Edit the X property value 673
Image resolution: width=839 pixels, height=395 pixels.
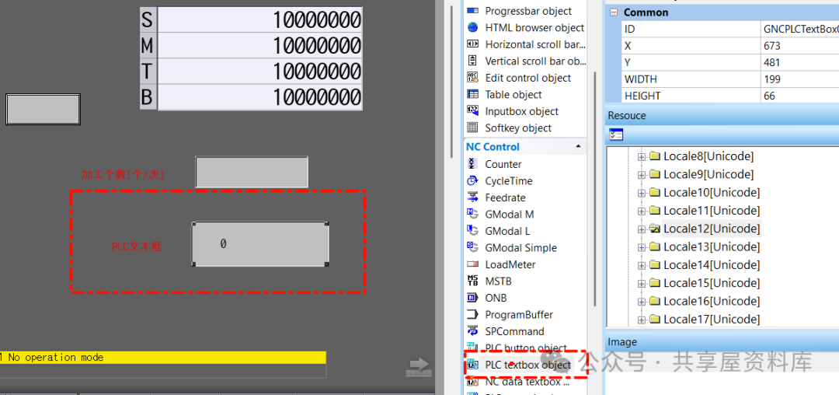pyautogui.click(x=799, y=46)
